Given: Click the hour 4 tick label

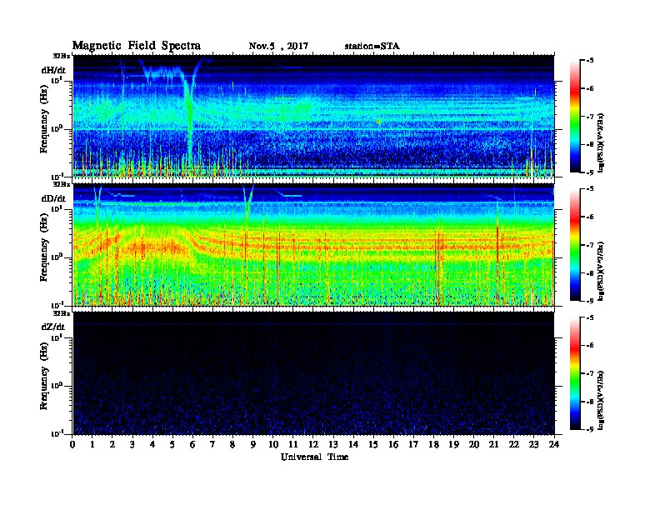Looking at the screenshot, I should click(152, 445).
